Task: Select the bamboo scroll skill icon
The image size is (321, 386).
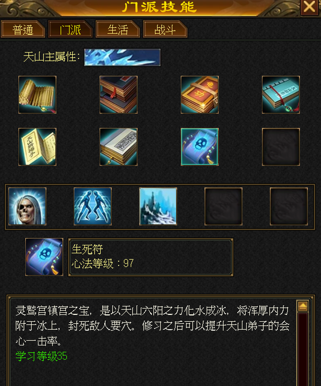Action: [x=37, y=95]
